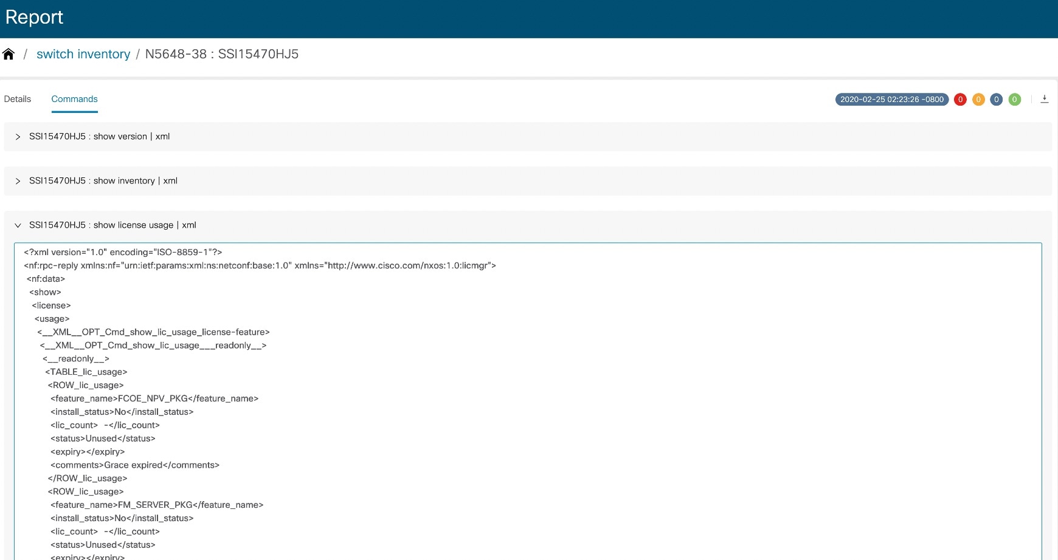Click the green success count badge
1058x560 pixels.
(x=1014, y=99)
